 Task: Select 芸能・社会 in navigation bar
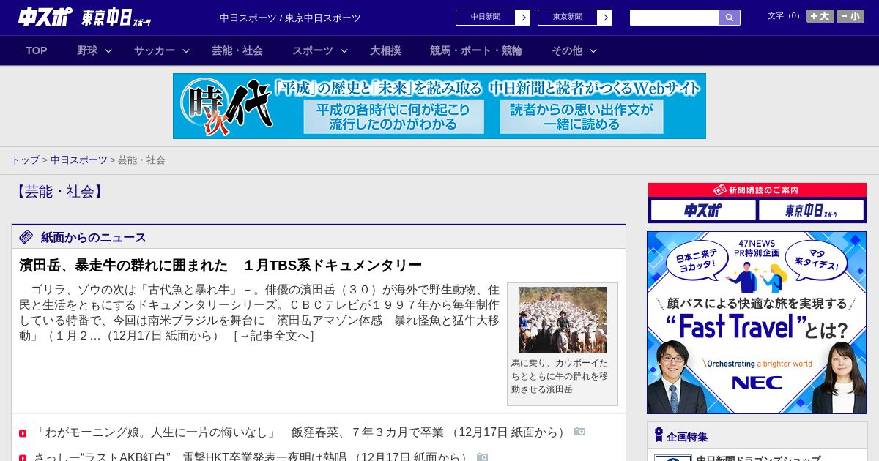237,50
